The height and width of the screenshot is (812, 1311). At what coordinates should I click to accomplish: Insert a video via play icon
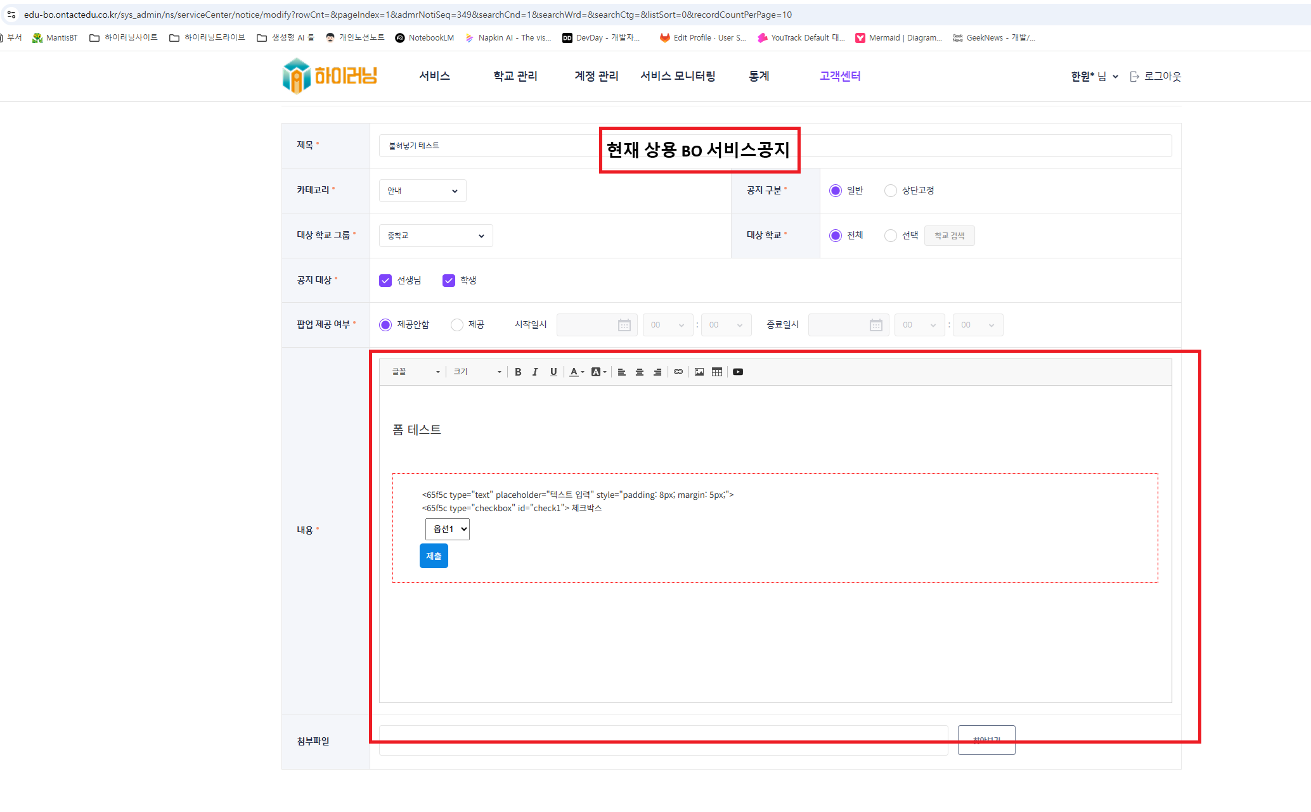tap(738, 372)
